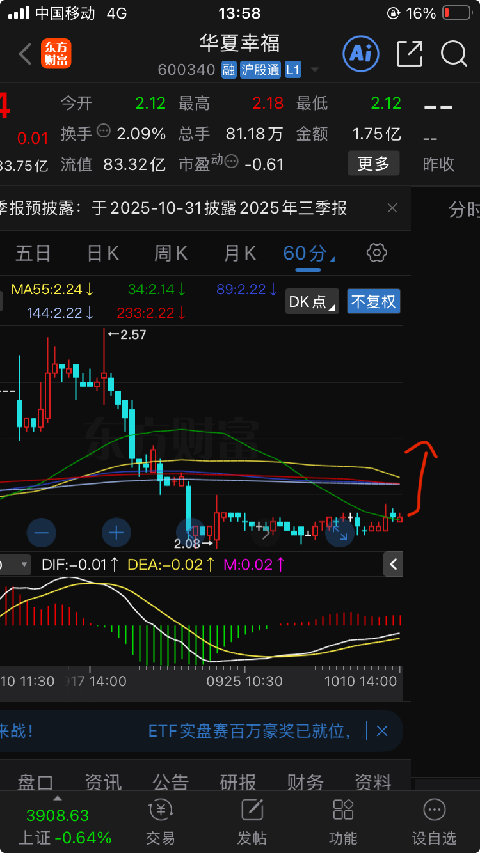Open the 公告 tab
Screen dimensions: 480x853
(171, 782)
